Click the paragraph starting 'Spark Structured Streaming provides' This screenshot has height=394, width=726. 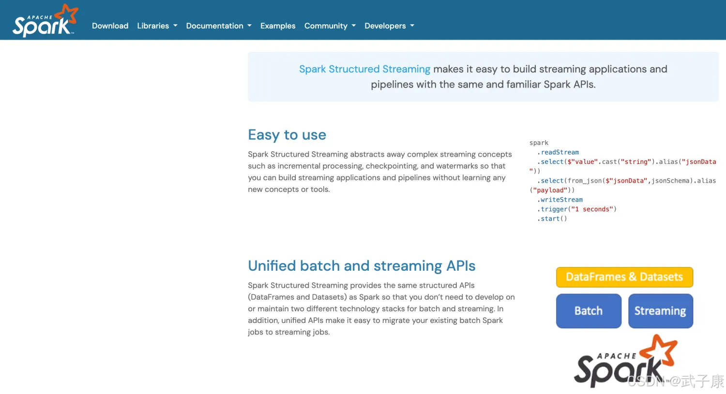[x=381, y=308]
